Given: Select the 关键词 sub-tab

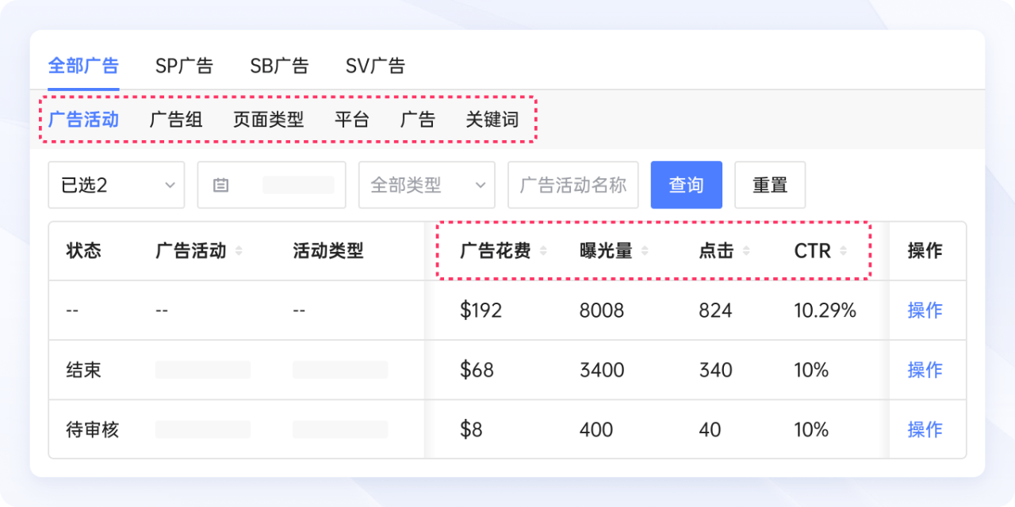Looking at the screenshot, I should pyautogui.click(x=492, y=120).
